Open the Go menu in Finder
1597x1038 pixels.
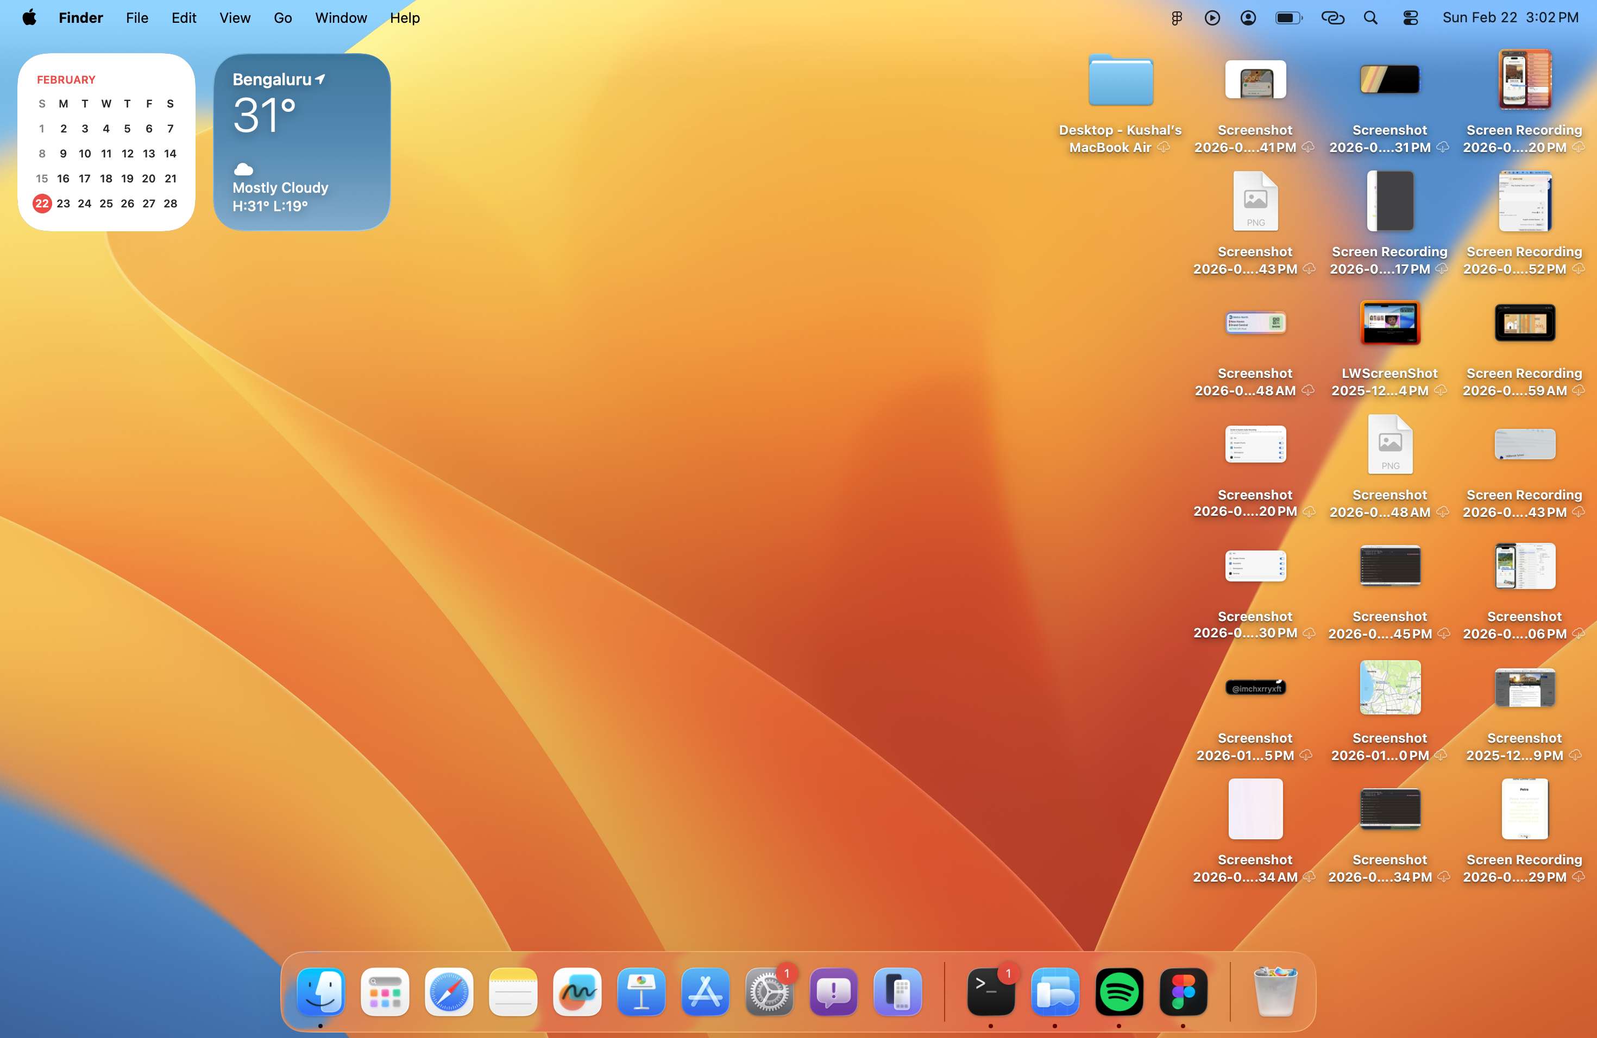coord(282,18)
